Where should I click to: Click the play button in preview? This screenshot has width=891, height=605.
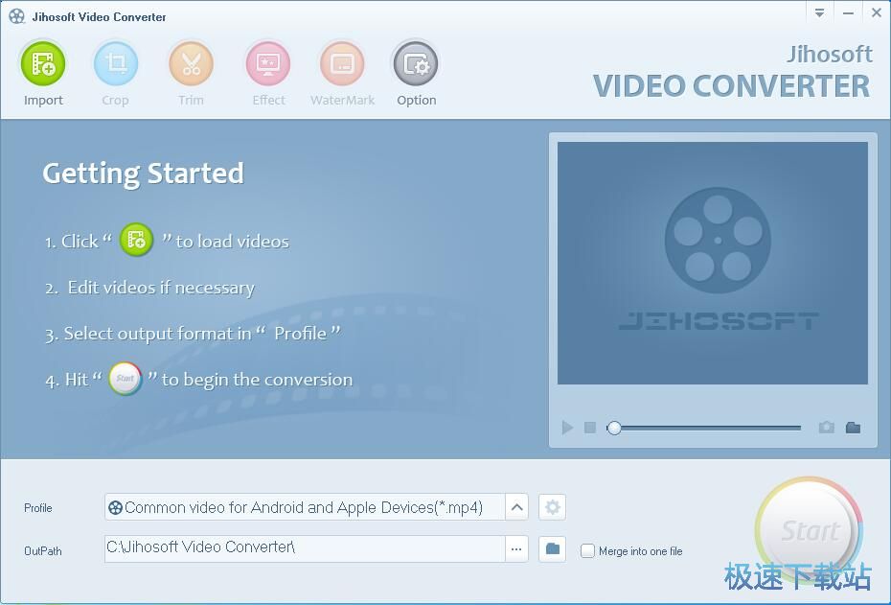pyautogui.click(x=567, y=428)
